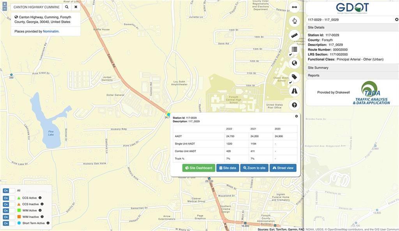Click the globe basemap icon

(294, 63)
